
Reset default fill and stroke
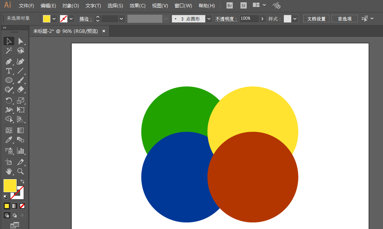[x=5, y=197]
